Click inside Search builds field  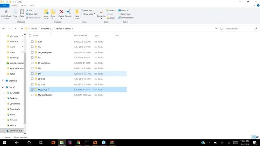tap(240, 29)
